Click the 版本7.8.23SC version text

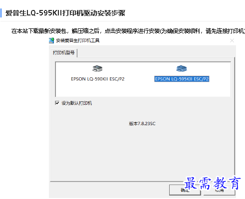142,124
